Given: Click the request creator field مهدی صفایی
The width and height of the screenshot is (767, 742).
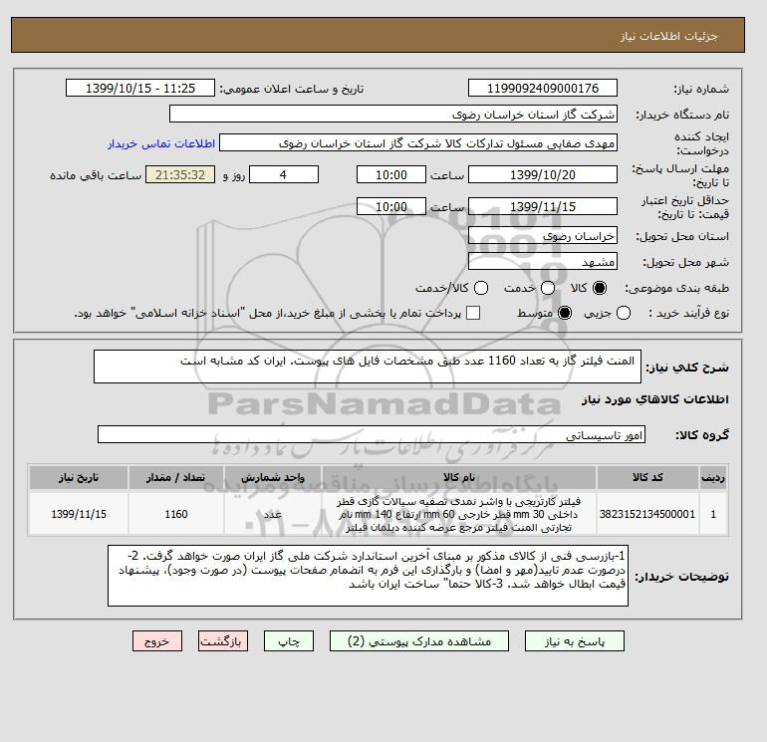Looking at the screenshot, I should [x=418, y=143].
